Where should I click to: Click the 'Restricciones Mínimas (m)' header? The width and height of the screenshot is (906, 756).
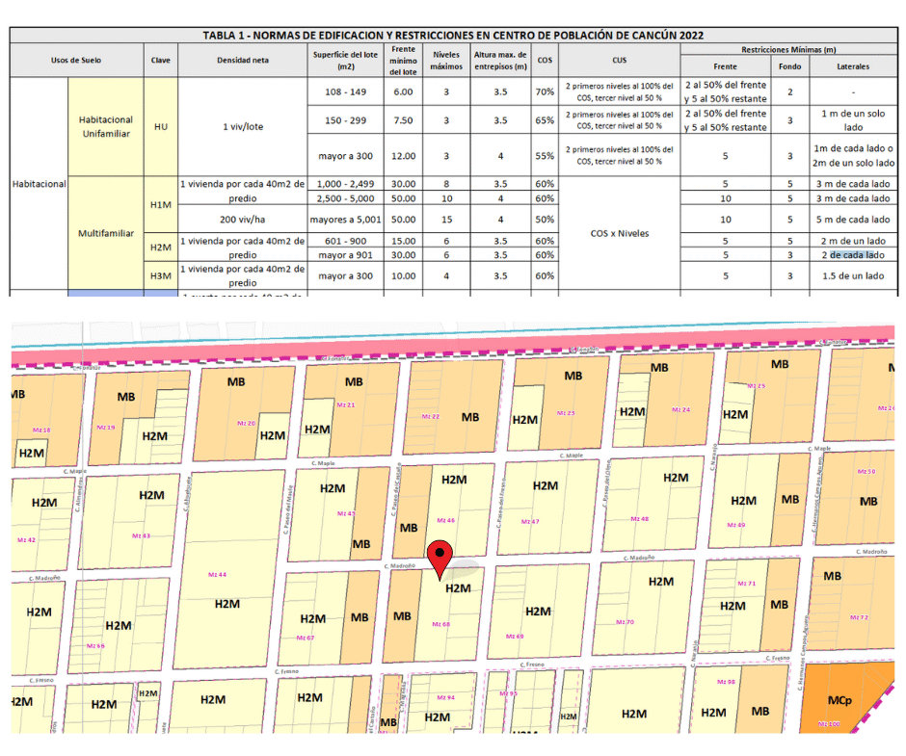point(788,50)
